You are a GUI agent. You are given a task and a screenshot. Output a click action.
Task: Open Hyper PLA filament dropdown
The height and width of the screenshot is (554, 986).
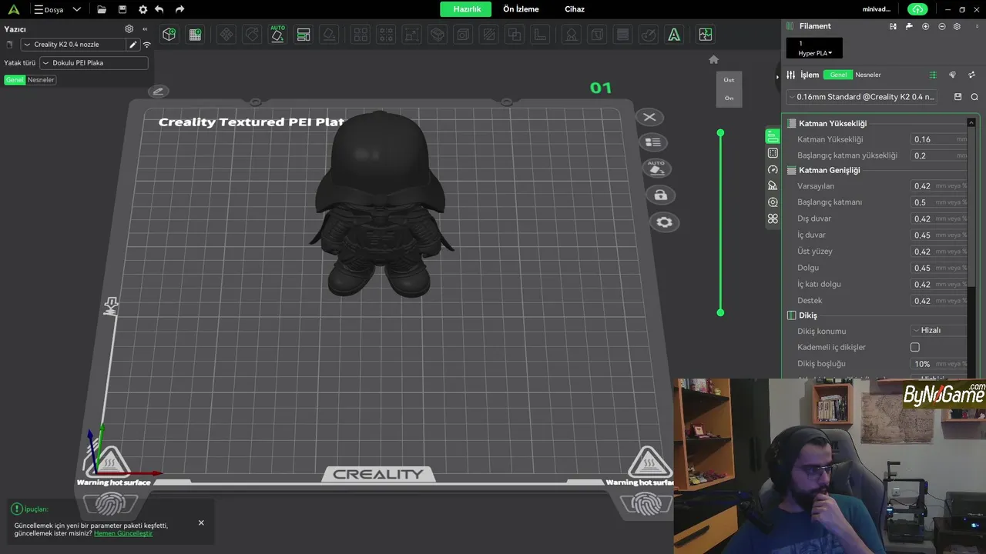815,53
